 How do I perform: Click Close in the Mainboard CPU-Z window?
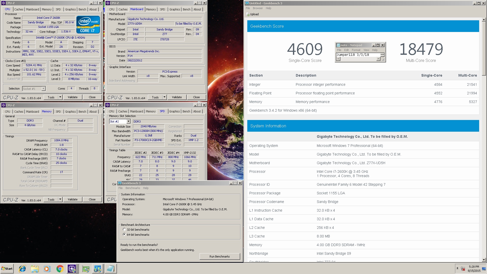click(x=196, y=97)
